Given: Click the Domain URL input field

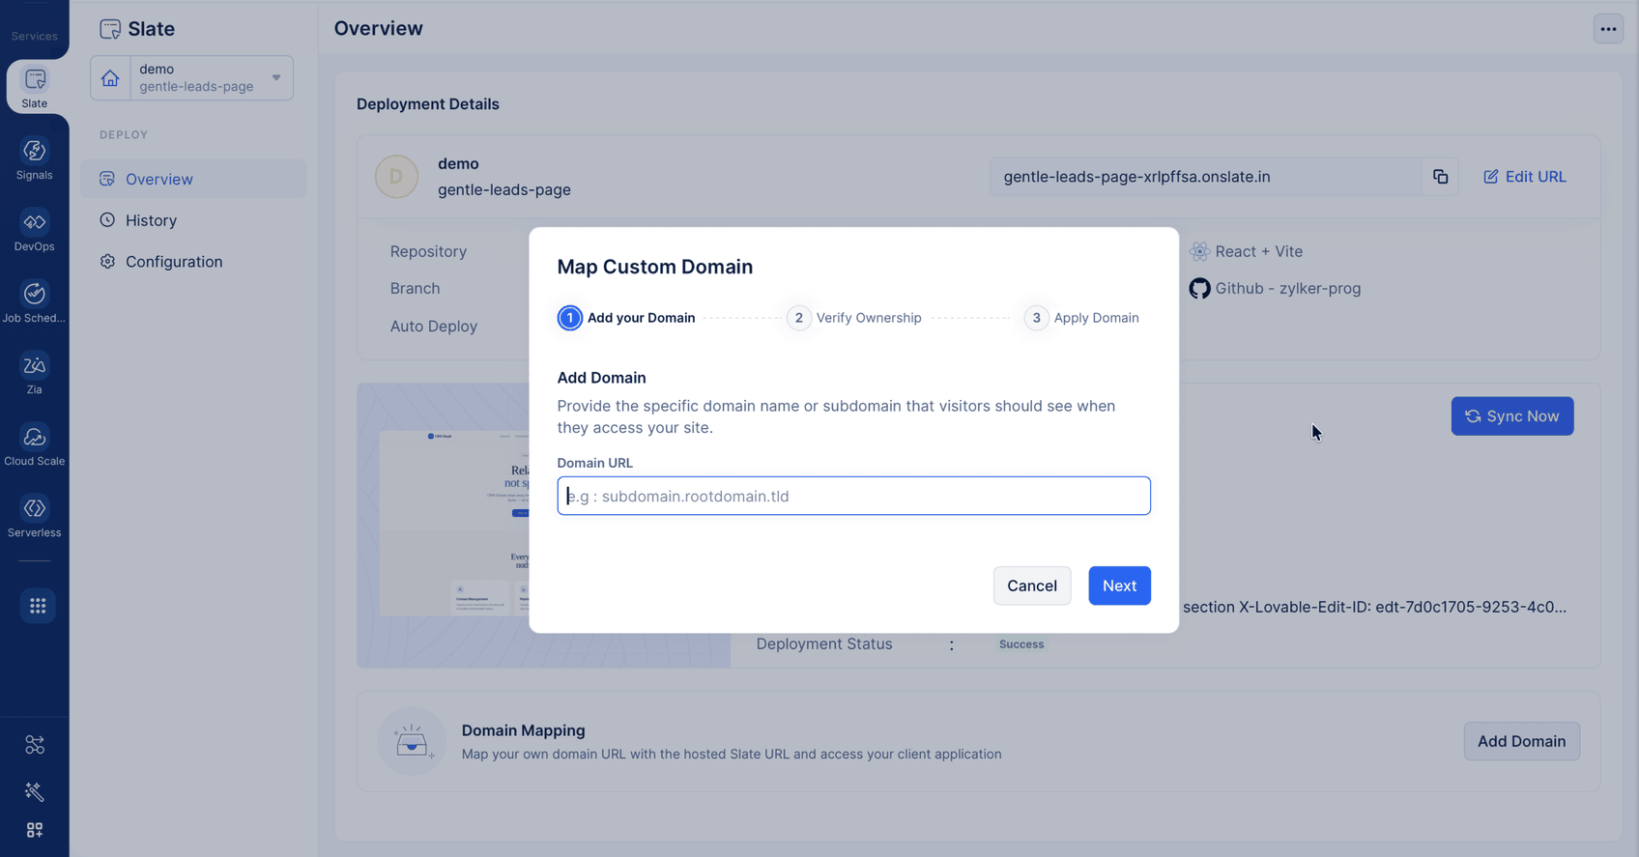Looking at the screenshot, I should tap(853, 496).
